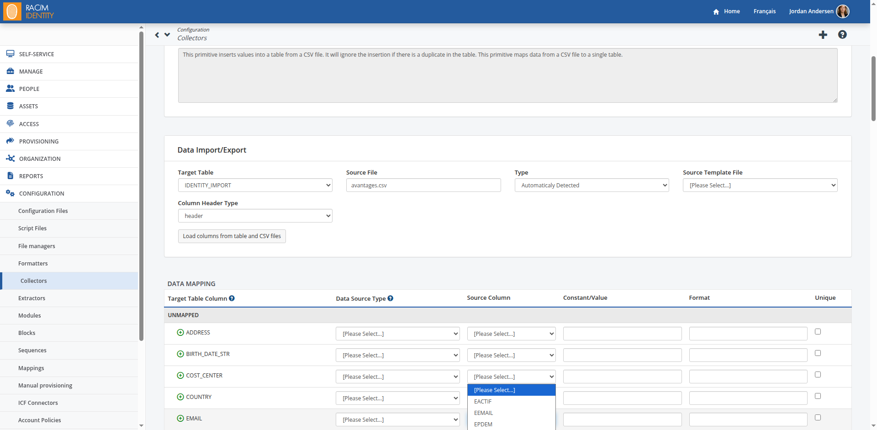Select the [Please Select...] option in the list
Image resolution: width=877 pixels, height=430 pixels.
pyautogui.click(x=511, y=390)
